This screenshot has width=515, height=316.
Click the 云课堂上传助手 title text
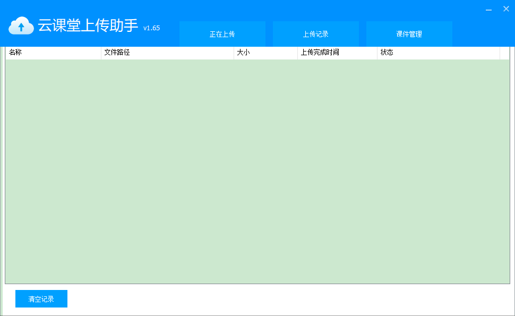pos(89,25)
